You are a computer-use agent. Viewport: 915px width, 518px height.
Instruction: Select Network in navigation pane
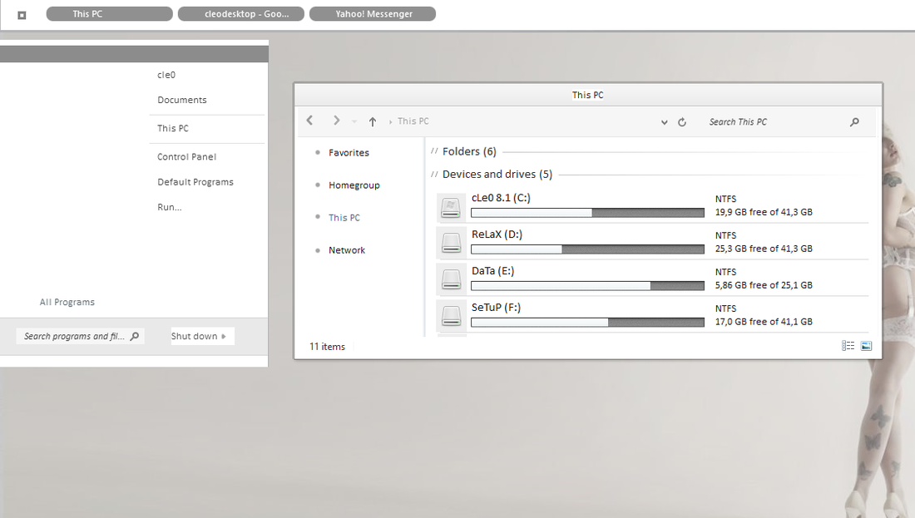(347, 250)
